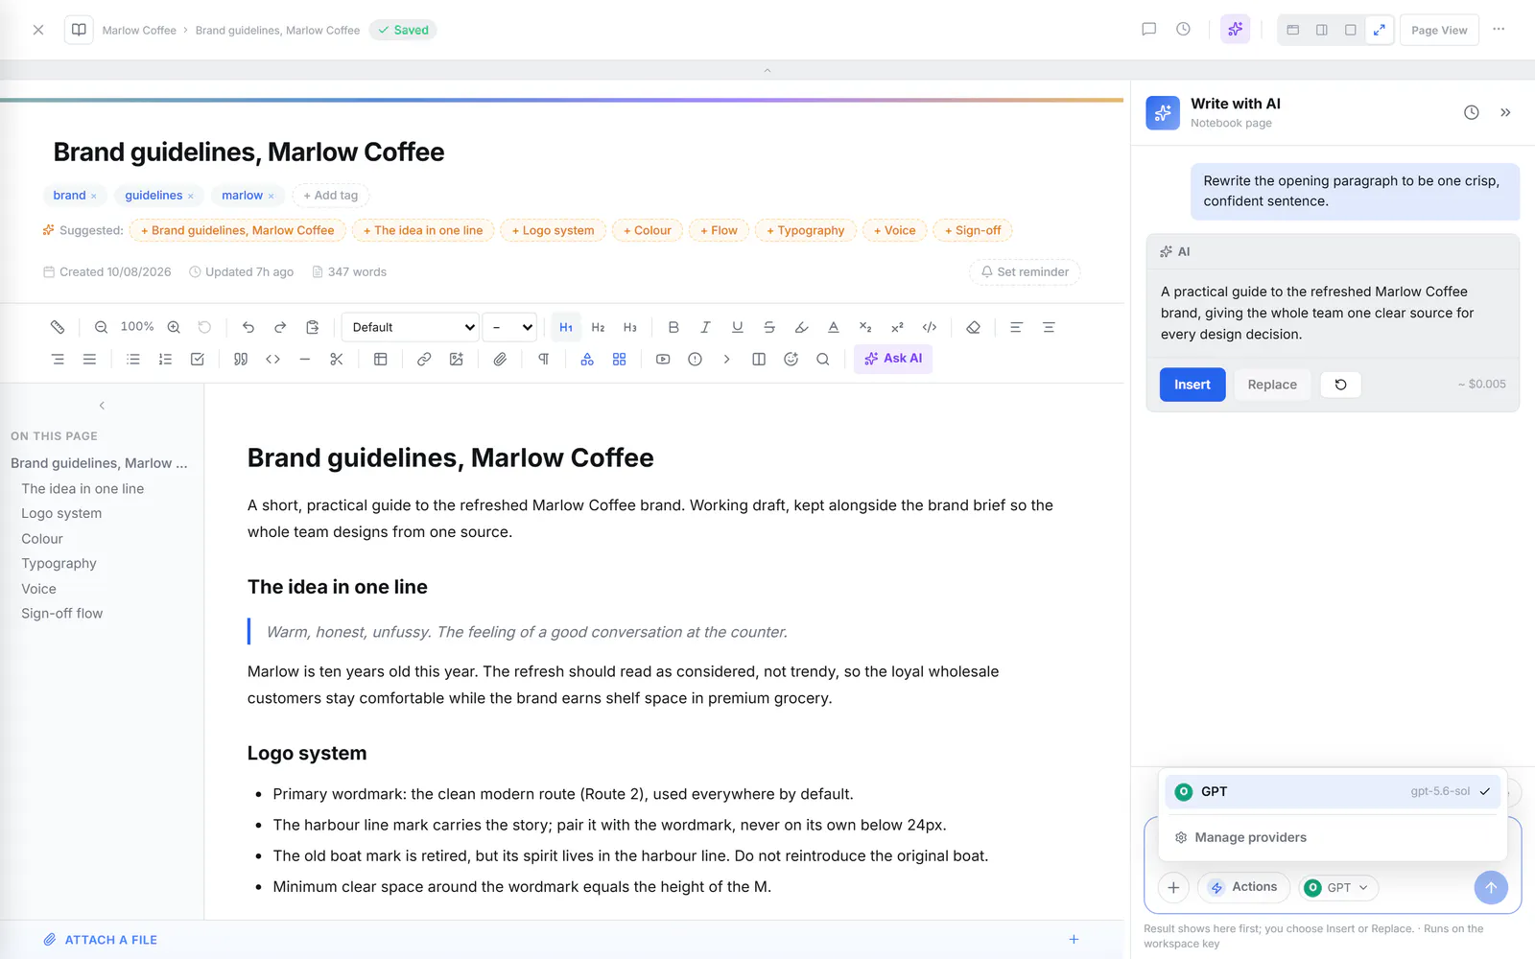The image size is (1535, 959).
Task: Apply Heading 2 style
Action: 598,327
